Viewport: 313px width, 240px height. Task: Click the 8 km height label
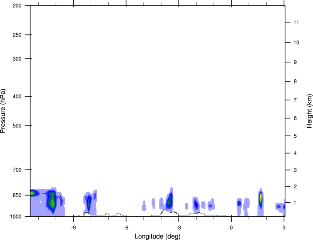295,81
